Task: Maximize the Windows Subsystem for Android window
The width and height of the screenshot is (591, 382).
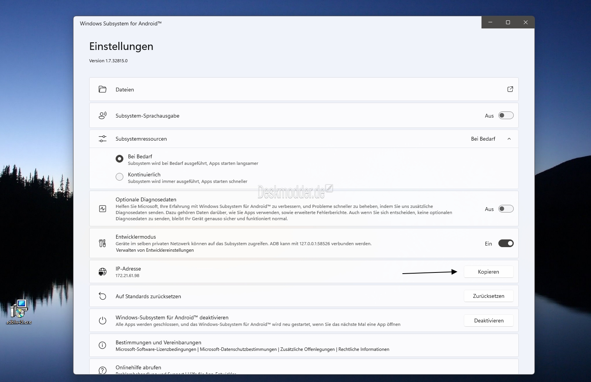Action: 508,22
